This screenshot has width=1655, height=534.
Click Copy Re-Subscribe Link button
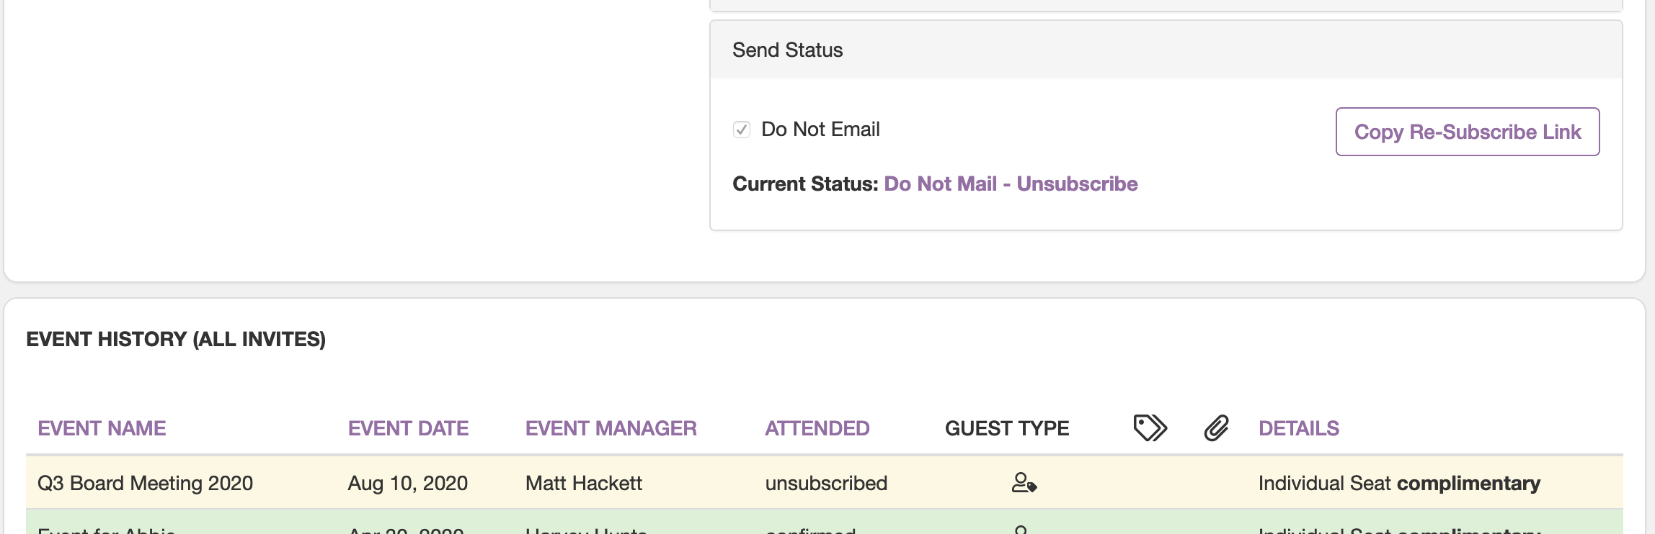point(1468,132)
